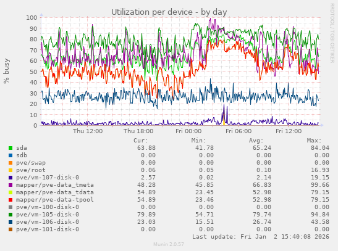Click sda average value 65.24

tap(262, 148)
